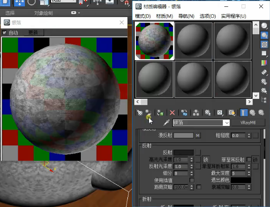The height and width of the screenshot is (207, 270).
Task: Click the Make Unique material icon
Action: (x=196, y=113)
